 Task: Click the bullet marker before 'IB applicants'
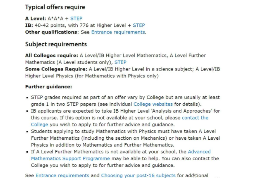point(27,111)
